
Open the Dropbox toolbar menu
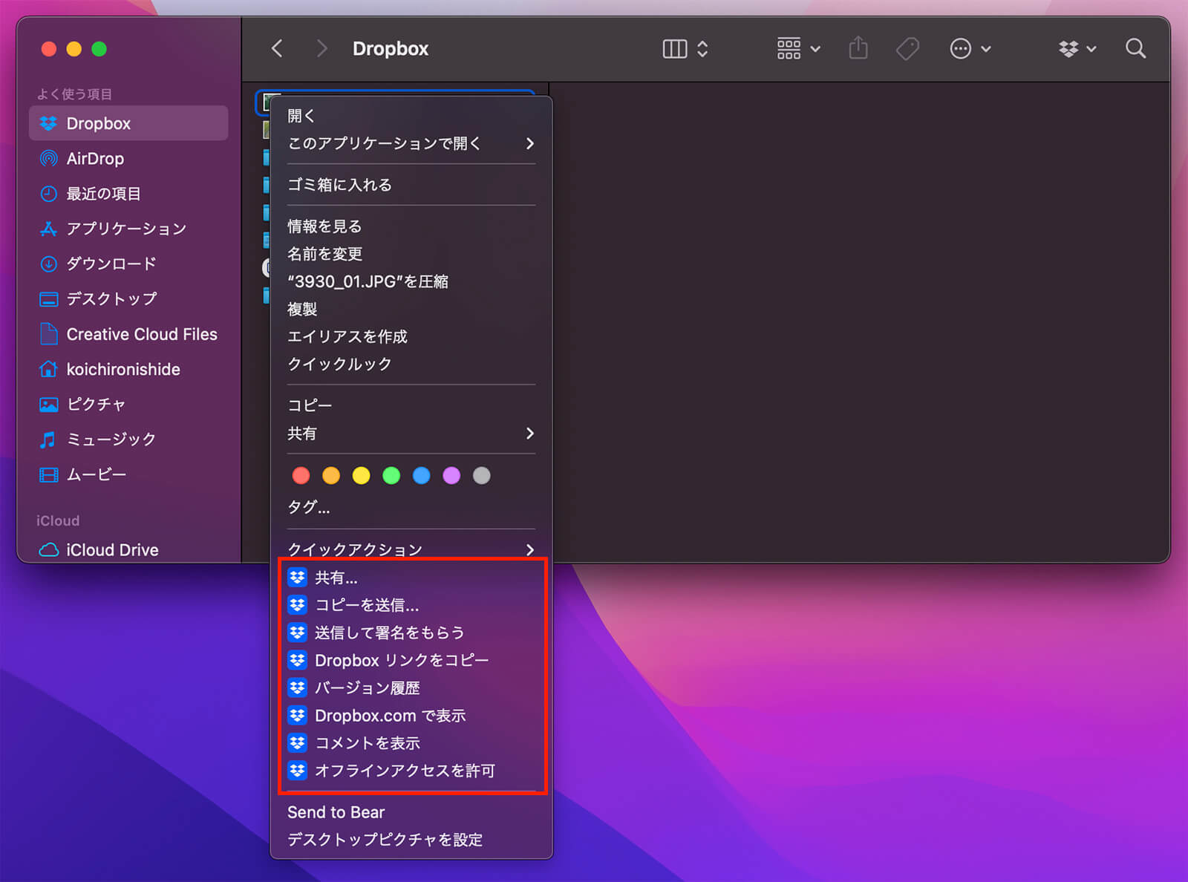(x=1077, y=49)
